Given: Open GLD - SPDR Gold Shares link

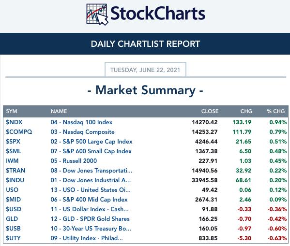Looking at the screenshot, I should (90, 219).
